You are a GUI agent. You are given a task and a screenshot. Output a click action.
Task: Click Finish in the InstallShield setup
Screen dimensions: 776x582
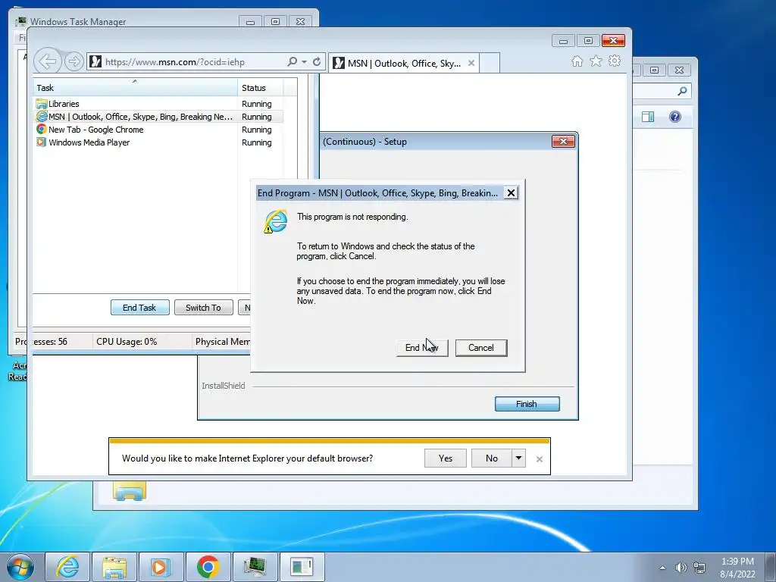pyautogui.click(x=527, y=404)
